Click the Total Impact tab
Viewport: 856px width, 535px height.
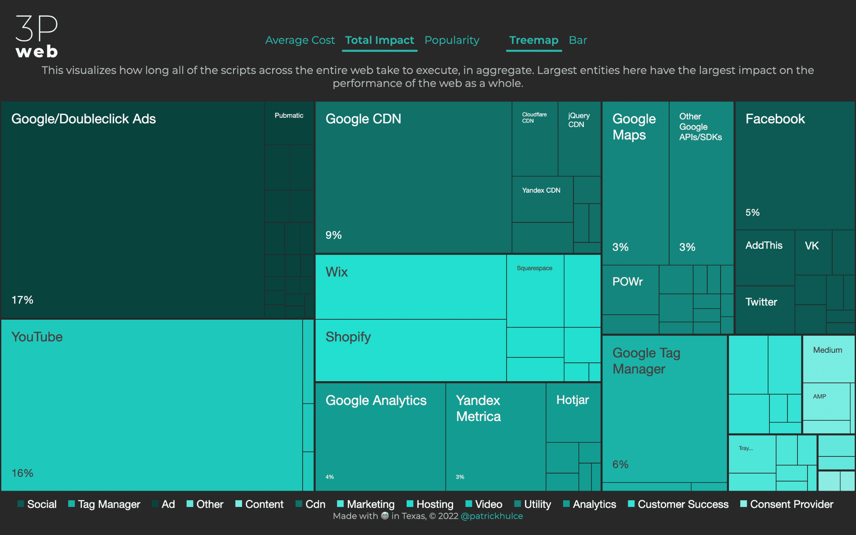coord(378,39)
